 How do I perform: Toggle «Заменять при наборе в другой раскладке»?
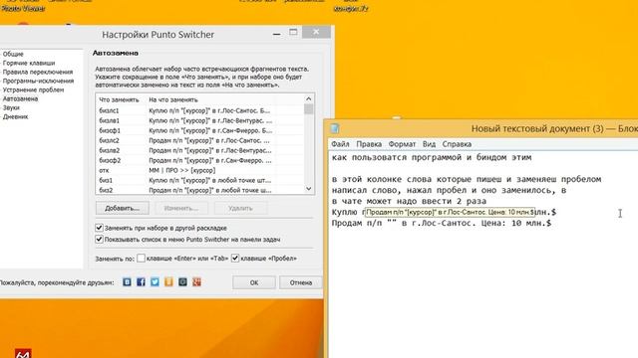coord(99,228)
